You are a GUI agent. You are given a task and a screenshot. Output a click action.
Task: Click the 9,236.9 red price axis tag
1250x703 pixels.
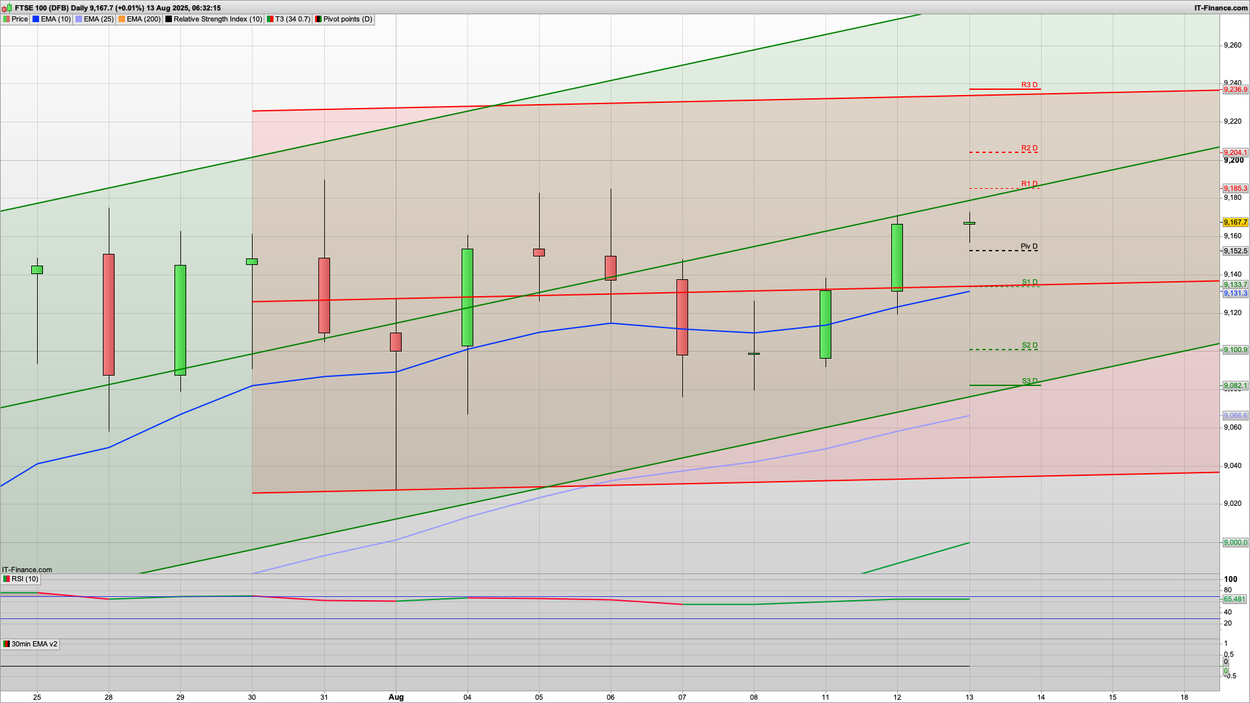(x=1235, y=90)
